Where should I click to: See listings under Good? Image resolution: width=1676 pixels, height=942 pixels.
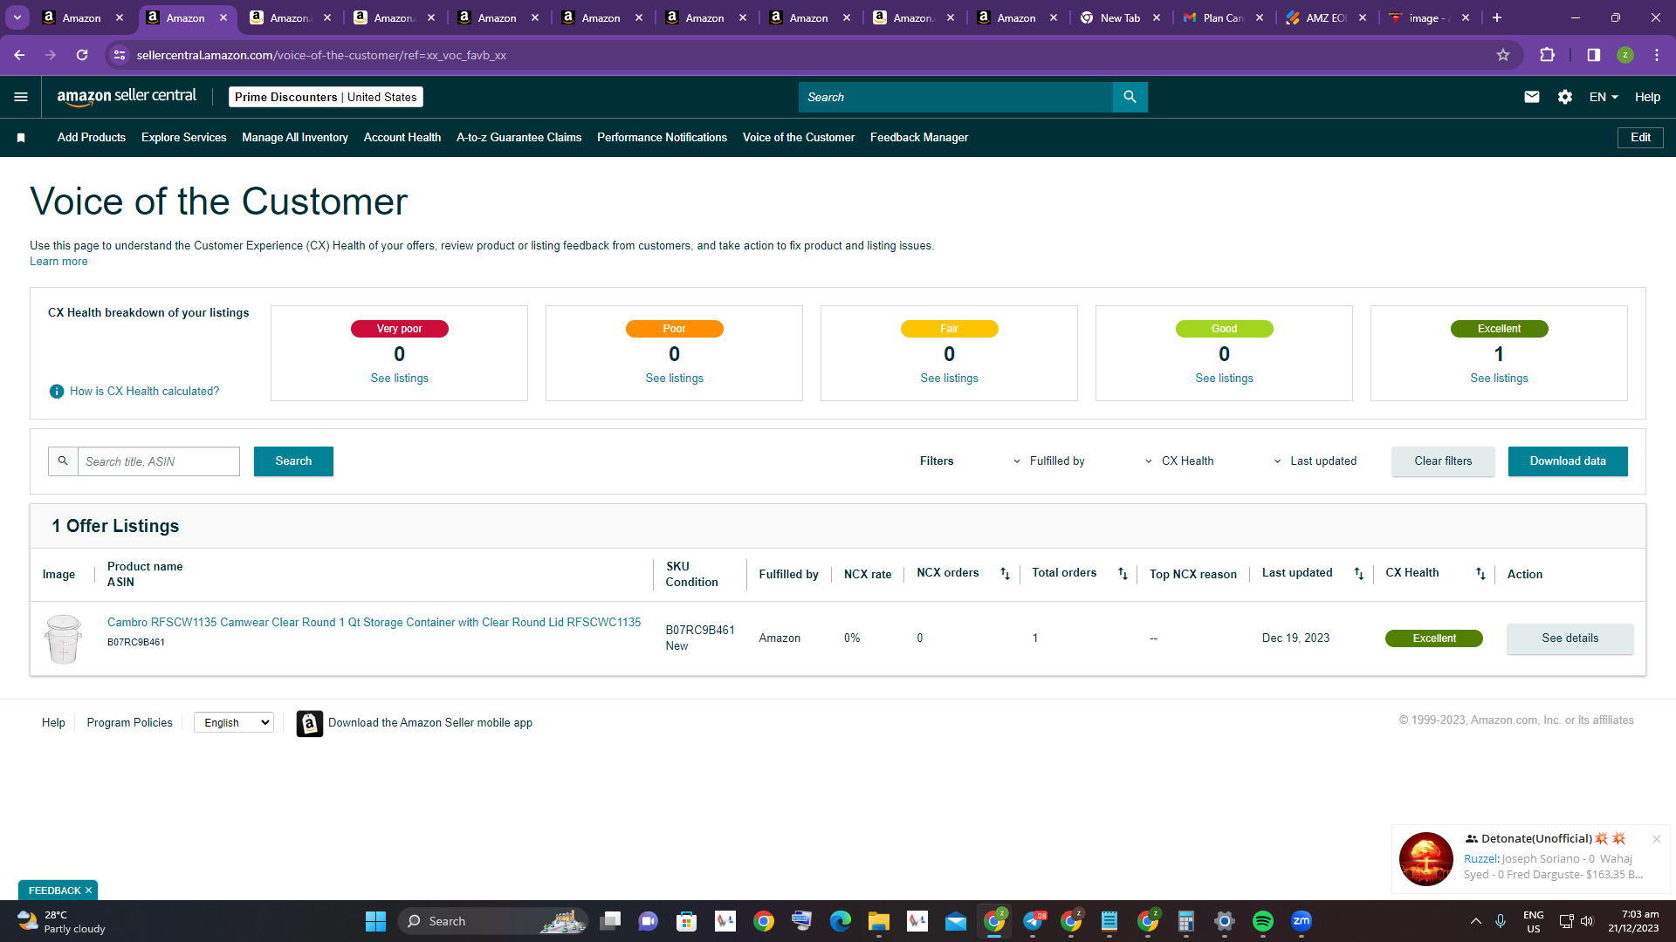pyautogui.click(x=1225, y=379)
